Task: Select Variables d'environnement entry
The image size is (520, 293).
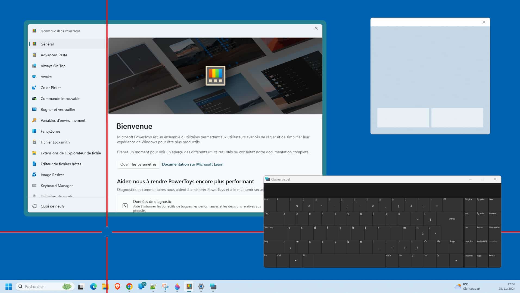Action: coord(67,120)
